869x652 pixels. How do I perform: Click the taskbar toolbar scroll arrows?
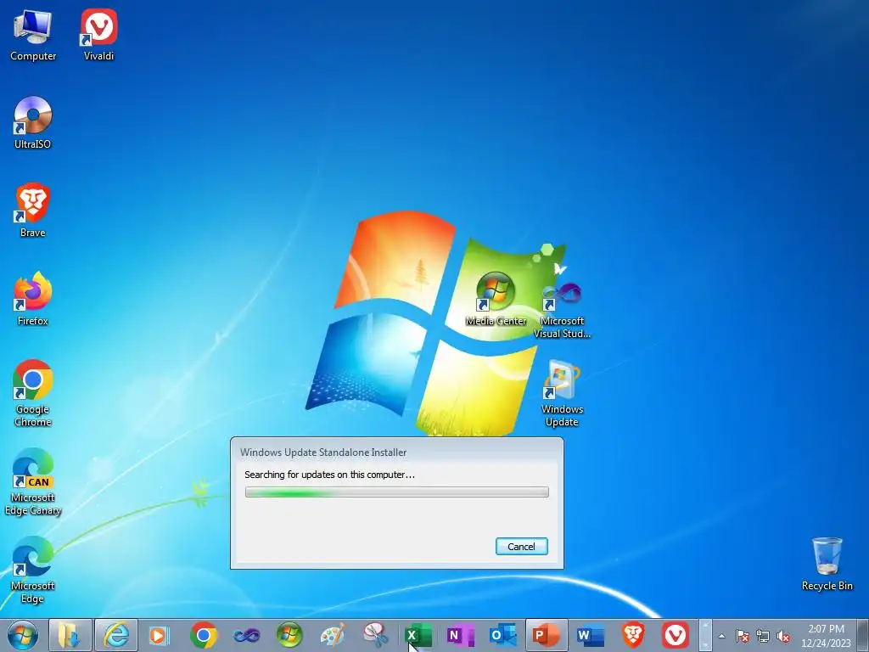point(705,635)
